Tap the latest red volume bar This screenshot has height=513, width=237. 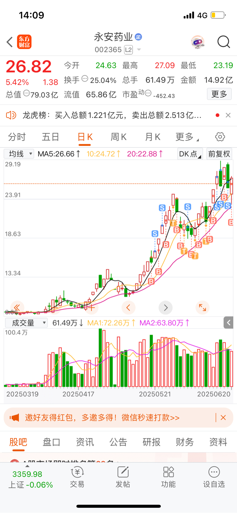tap(231, 369)
